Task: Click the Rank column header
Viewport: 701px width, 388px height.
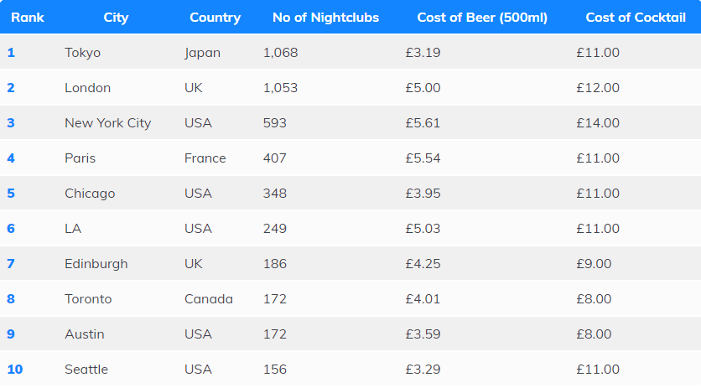Action: [28, 18]
